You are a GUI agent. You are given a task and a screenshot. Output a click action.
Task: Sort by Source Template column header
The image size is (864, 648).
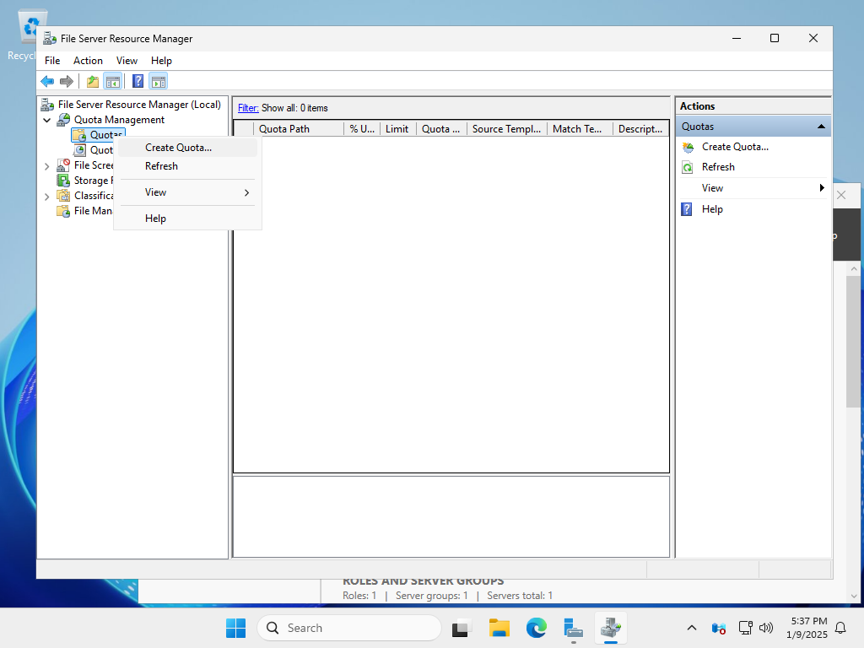507,129
